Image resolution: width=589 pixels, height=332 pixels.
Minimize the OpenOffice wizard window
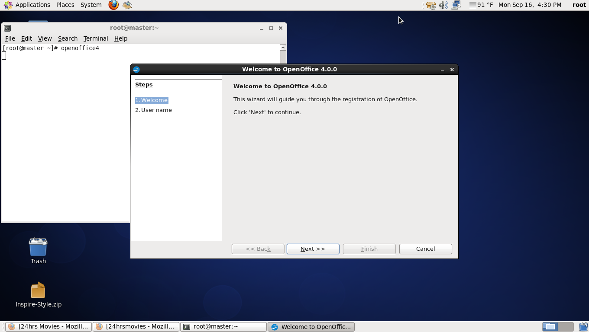(443, 70)
